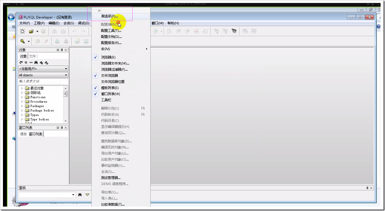Viewport: 385px width, 211px height.
Task: Choose 浏览器过滤器(F)... menu entry
Action: coord(121,69)
